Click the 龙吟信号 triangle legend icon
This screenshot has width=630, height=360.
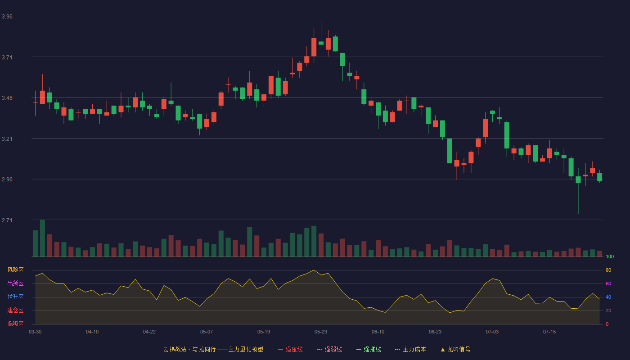click(x=443, y=349)
